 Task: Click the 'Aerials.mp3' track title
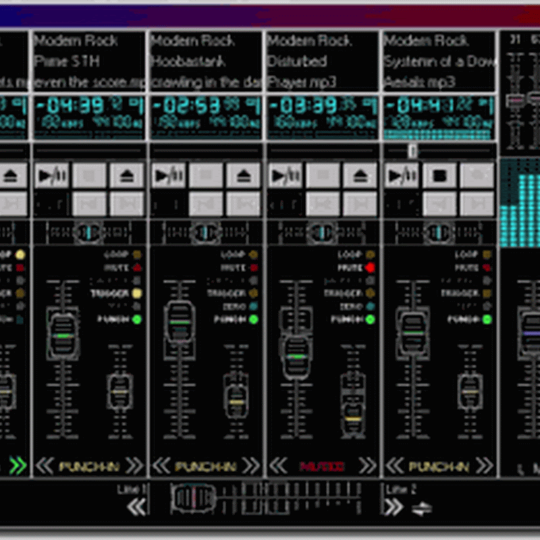pos(420,82)
